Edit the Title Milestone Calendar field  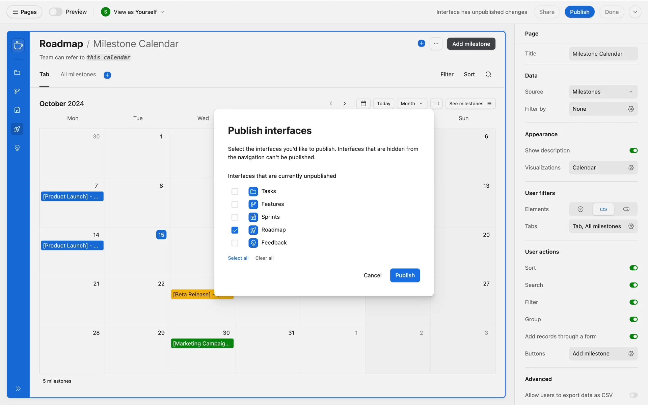point(603,54)
